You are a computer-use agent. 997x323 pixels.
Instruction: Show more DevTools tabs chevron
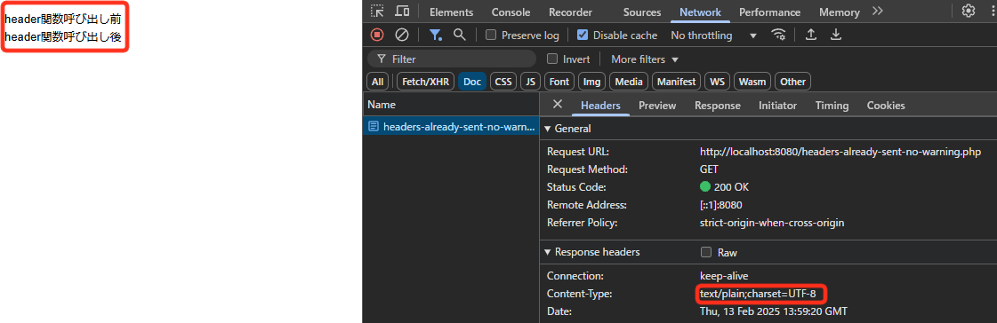tap(878, 12)
